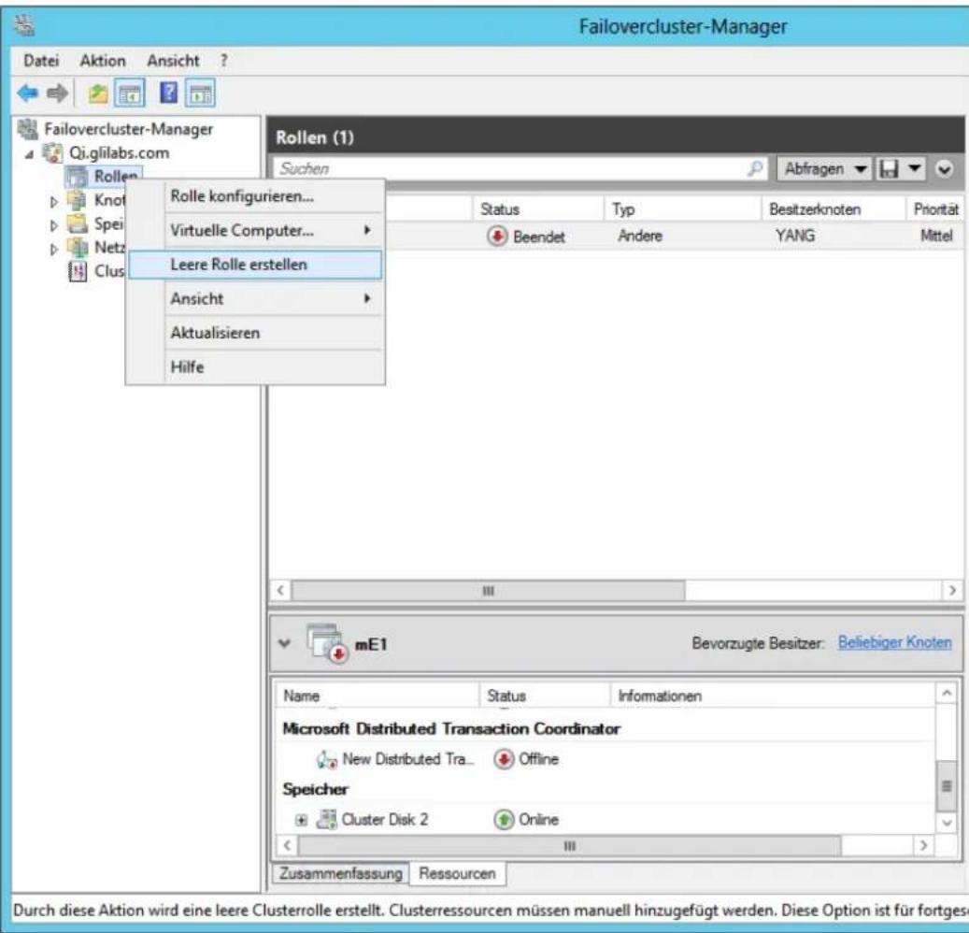Viewport: 969px width, 933px height.
Task: Open the Aktion menu
Action: click(103, 61)
